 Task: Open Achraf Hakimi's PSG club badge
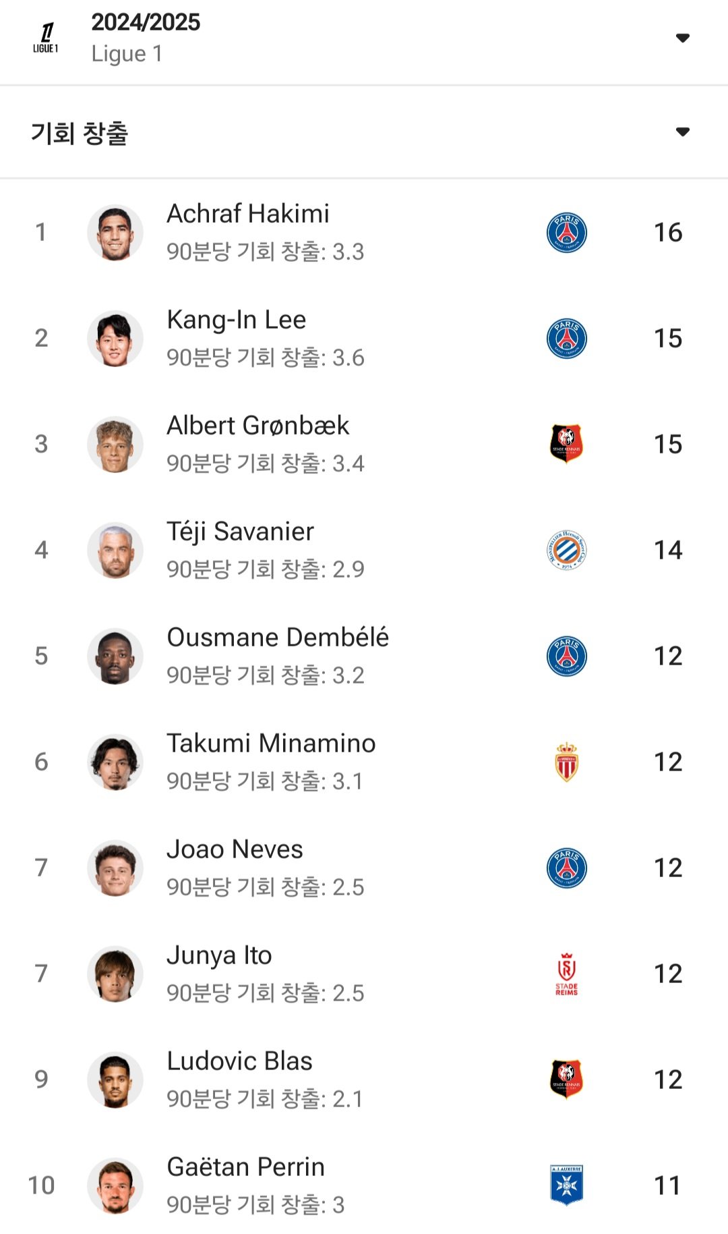coord(566,233)
